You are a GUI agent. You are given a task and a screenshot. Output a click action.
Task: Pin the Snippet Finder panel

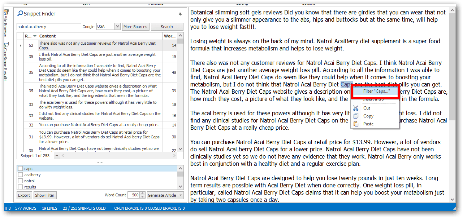coord(181,14)
